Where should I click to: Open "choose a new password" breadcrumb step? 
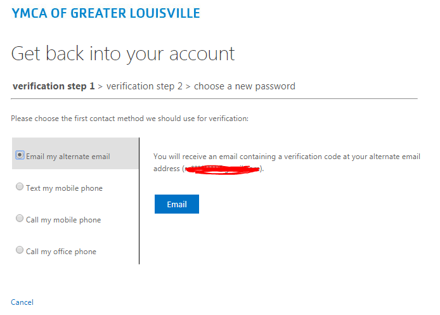coord(244,86)
